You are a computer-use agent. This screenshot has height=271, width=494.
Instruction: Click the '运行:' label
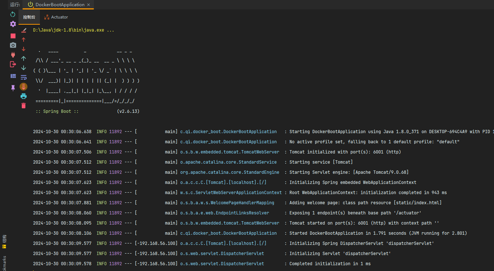[15, 5]
